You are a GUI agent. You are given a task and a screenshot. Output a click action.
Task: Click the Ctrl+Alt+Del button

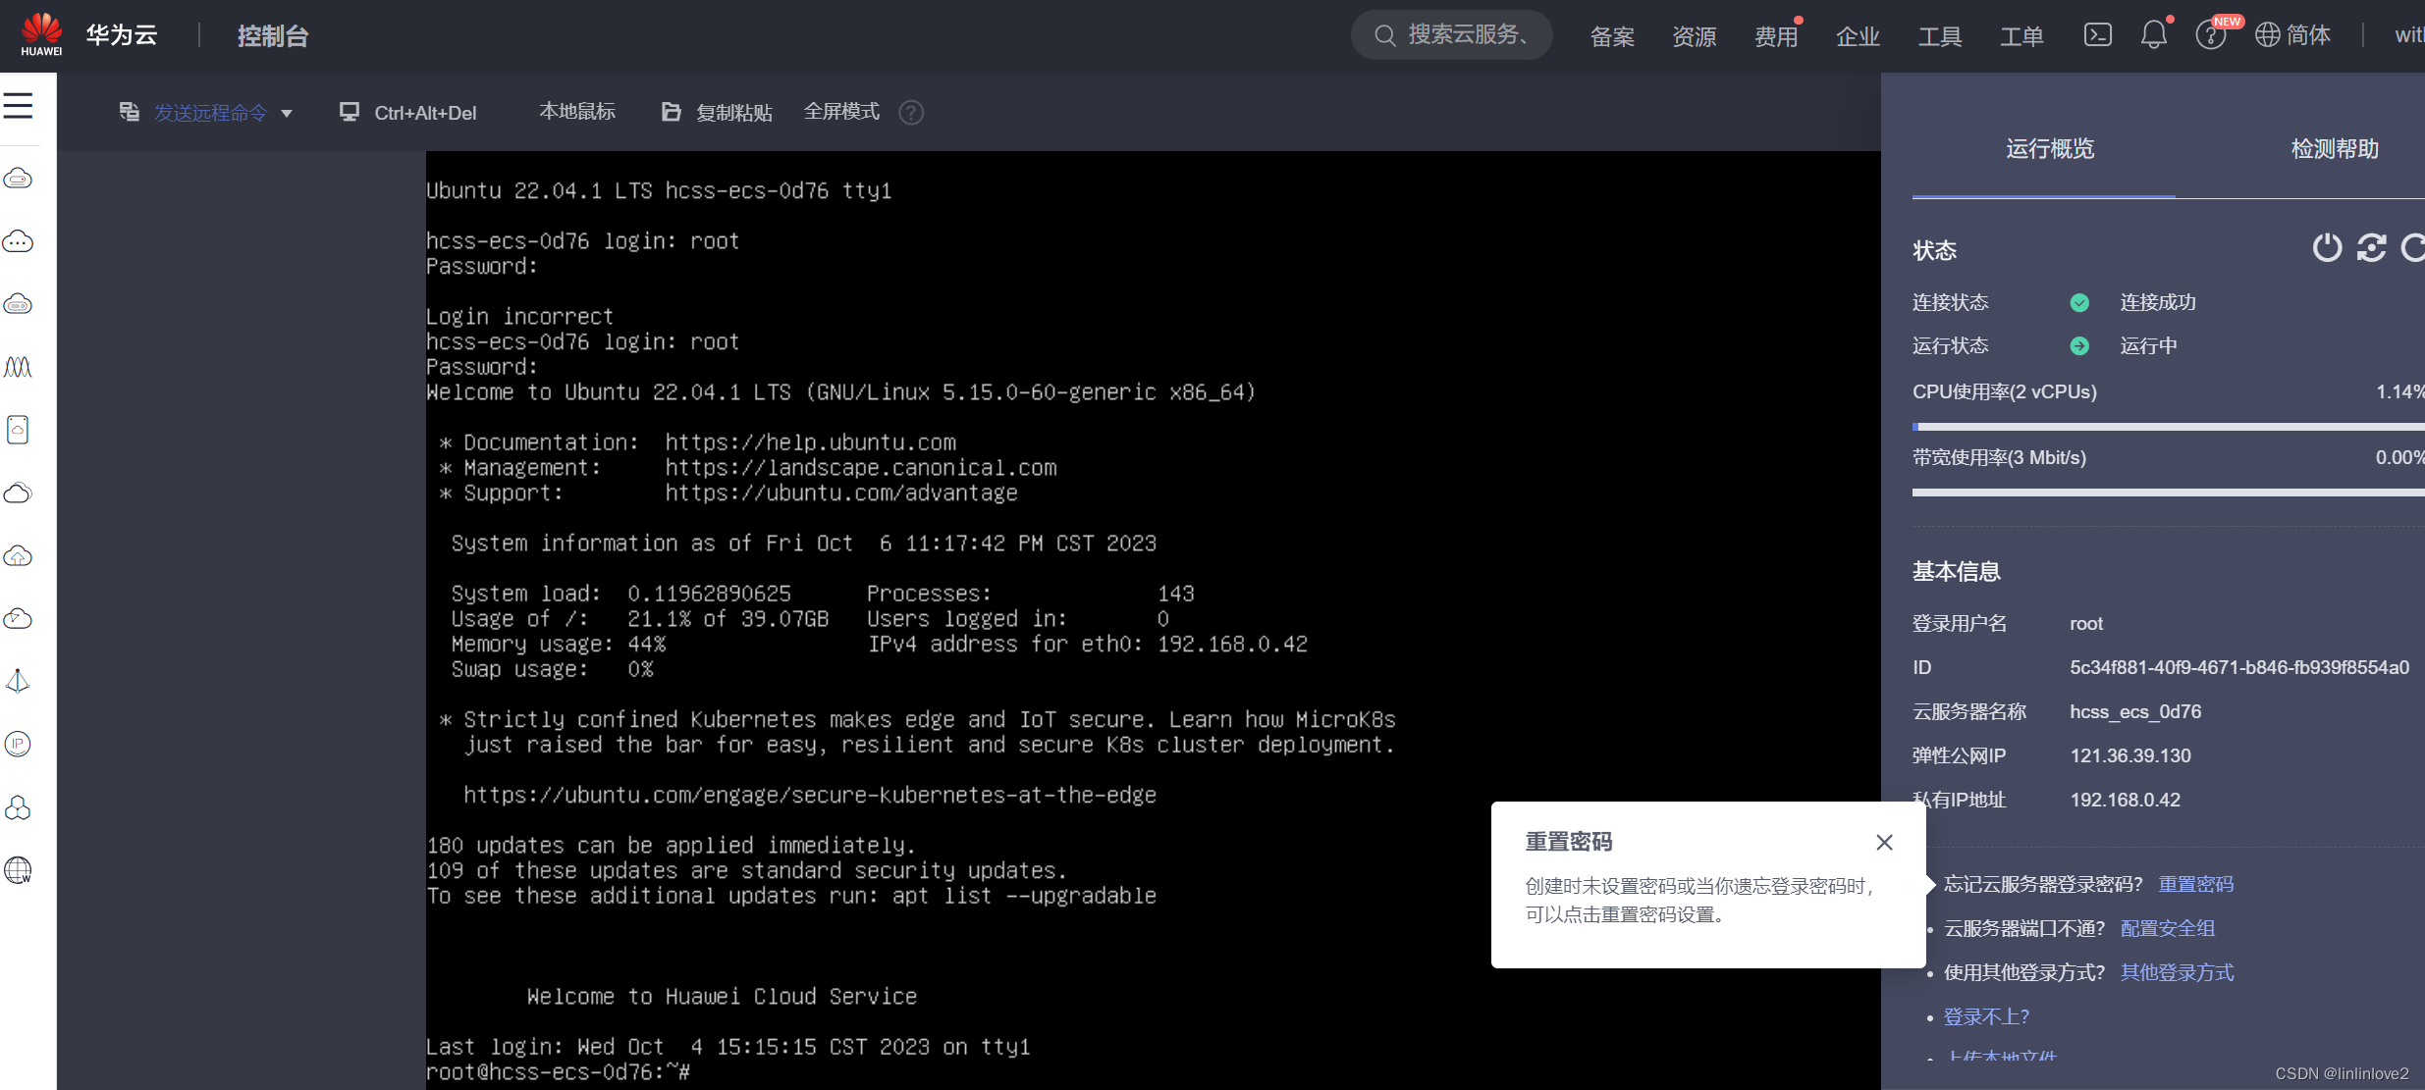(x=408, y=113)
